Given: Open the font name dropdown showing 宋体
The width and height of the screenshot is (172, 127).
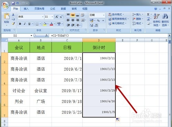Looking at the screenshot, I should pyautogui.click(x=43, y=17).
